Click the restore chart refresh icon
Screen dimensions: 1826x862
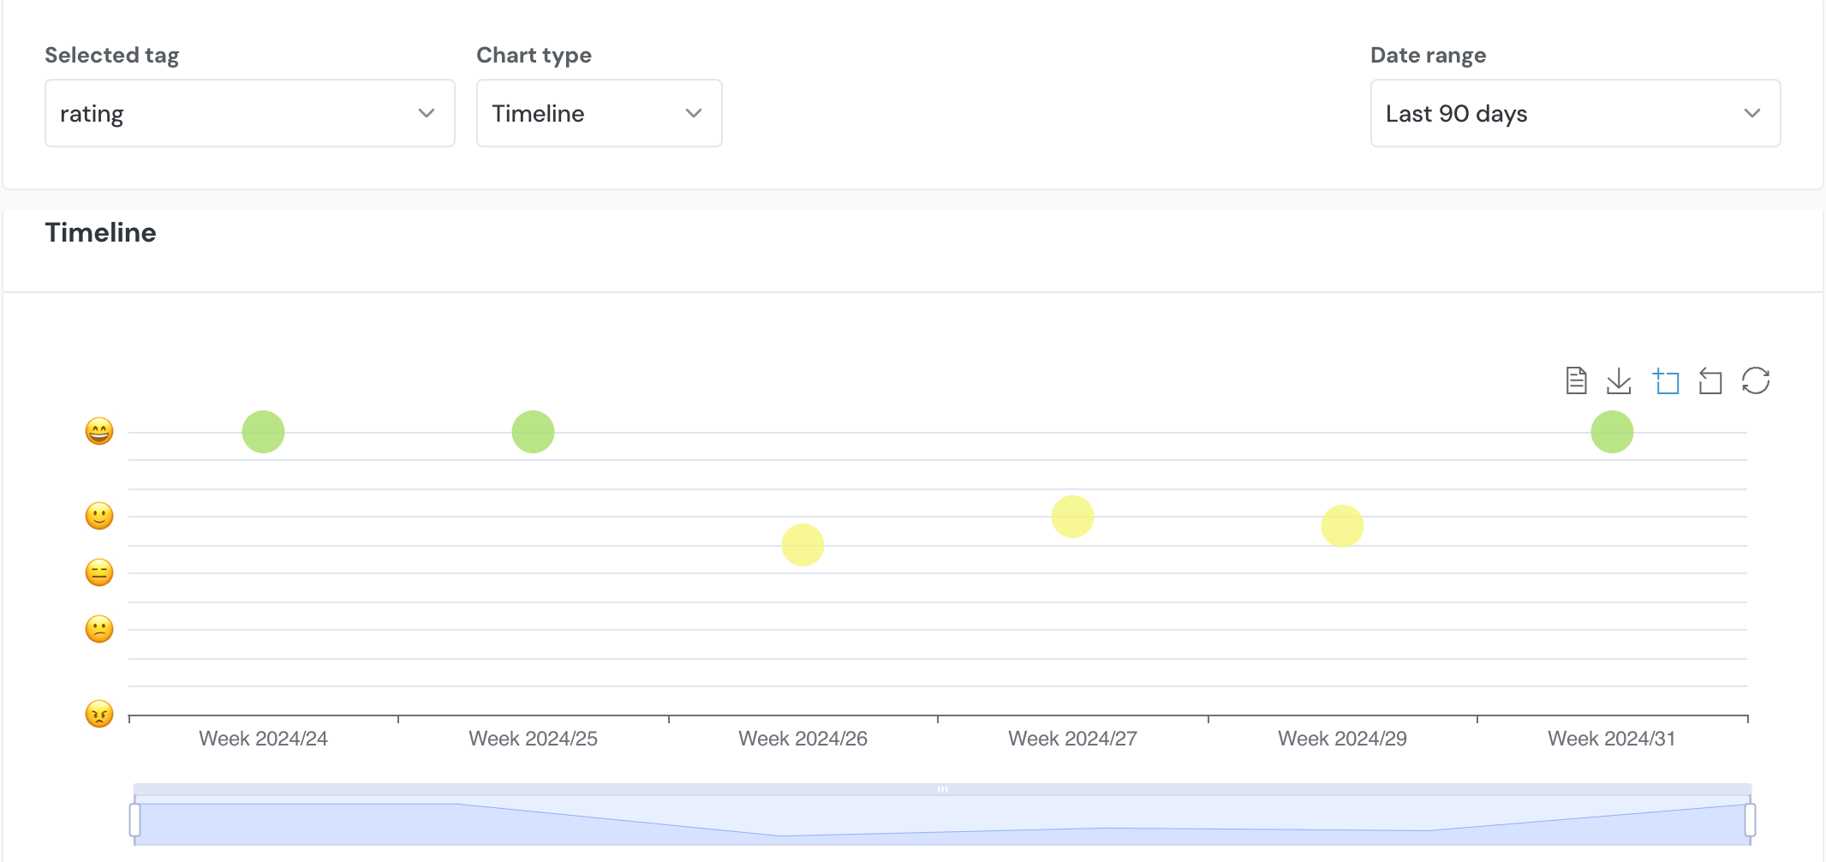[1756, 380]
